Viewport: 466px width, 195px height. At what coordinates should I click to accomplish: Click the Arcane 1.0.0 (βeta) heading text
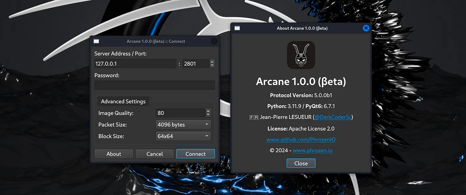(x=301, y=82)
